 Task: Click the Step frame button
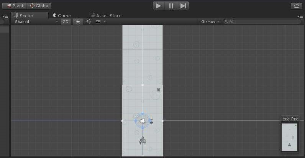point(183,6)
